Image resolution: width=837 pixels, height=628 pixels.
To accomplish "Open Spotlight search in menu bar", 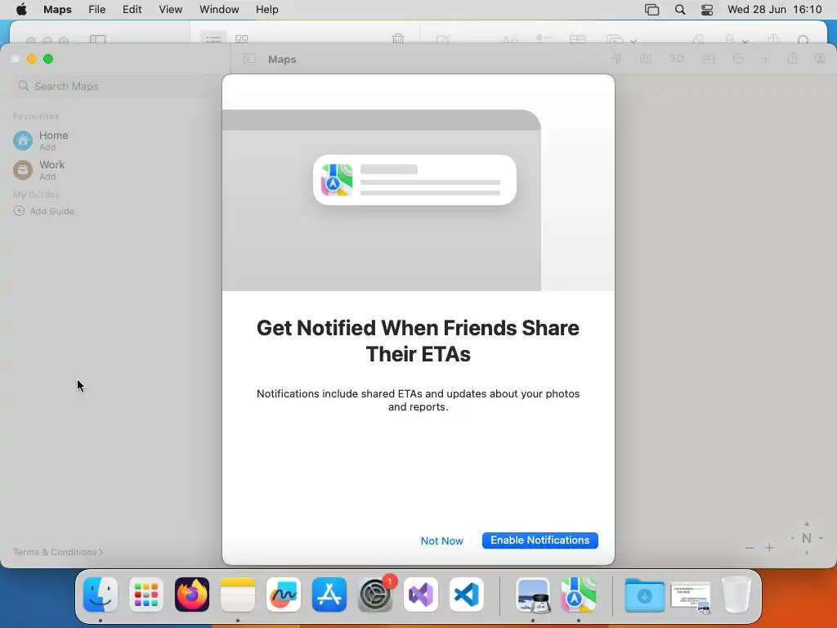I will point(679,10).
